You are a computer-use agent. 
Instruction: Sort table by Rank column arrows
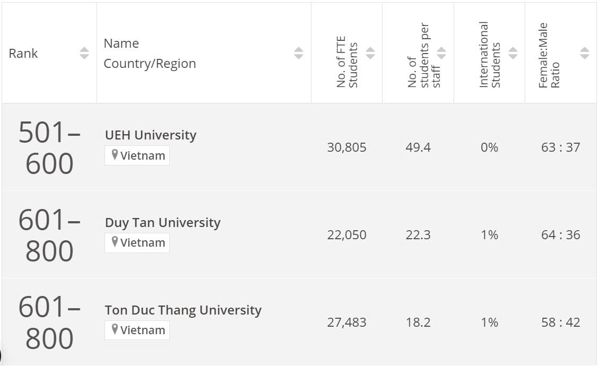[84, 53]
